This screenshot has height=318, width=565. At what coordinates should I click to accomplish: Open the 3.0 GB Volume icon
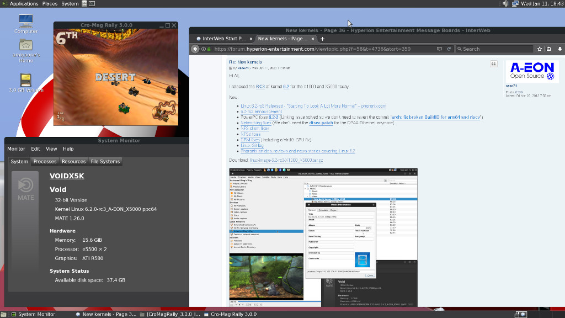(26, 79)
